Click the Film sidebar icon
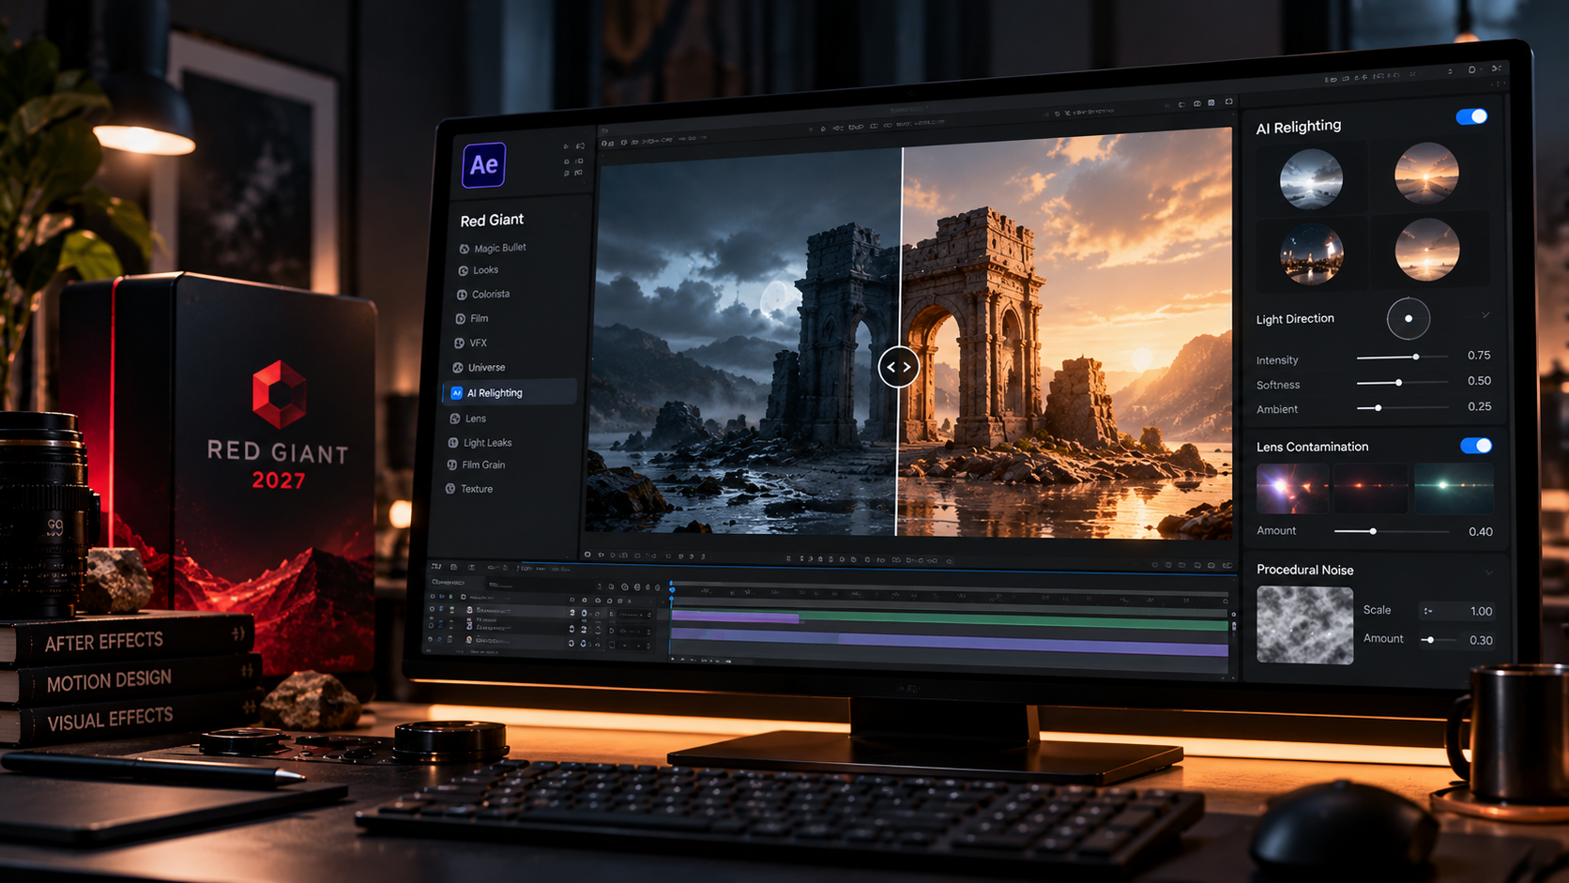This screenshot has height=883, width=1569. pyautogui.click(x=460, y=319)
